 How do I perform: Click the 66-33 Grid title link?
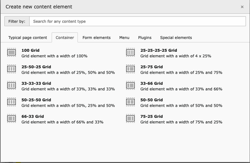coord(33,117)
